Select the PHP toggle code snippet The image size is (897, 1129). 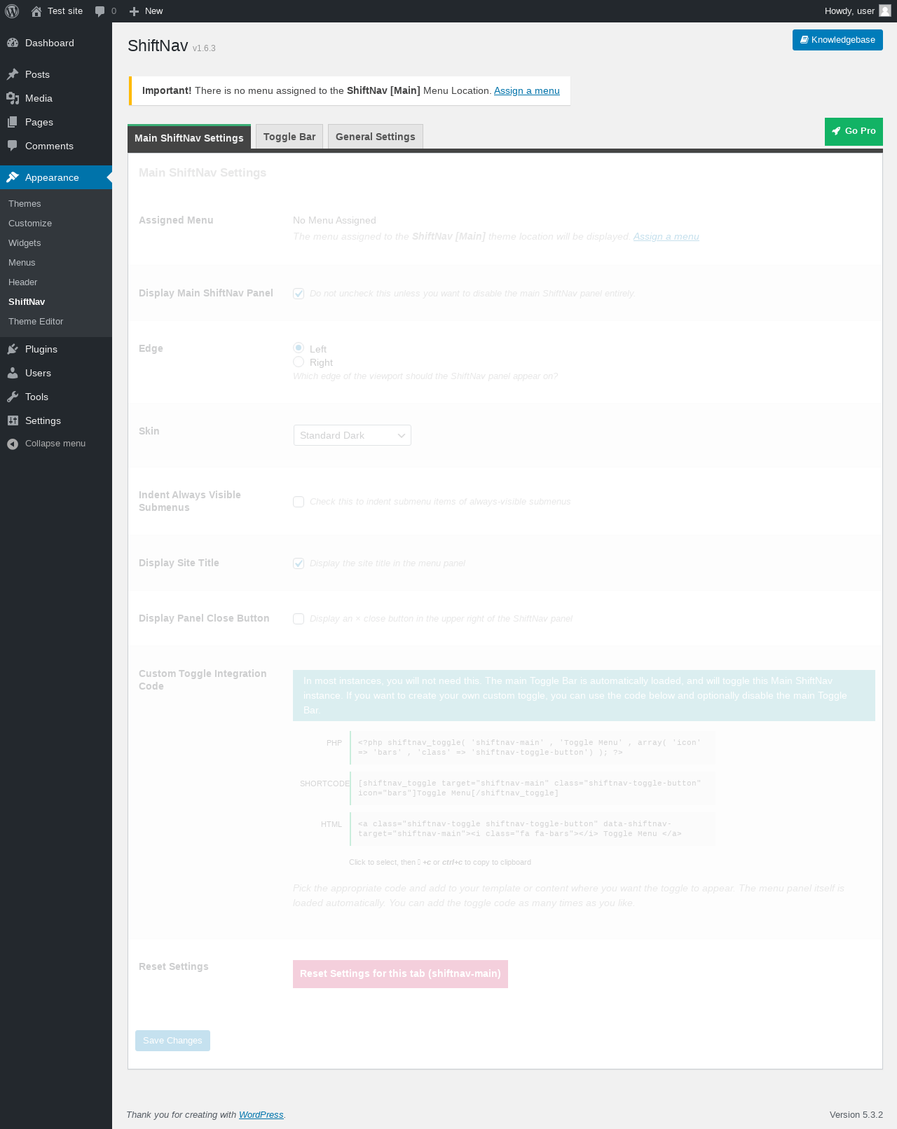pos(533,748)
